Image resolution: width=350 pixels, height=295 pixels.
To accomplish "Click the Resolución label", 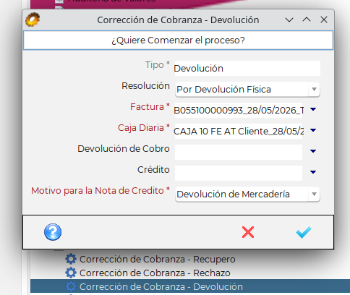I will point(145,86).
